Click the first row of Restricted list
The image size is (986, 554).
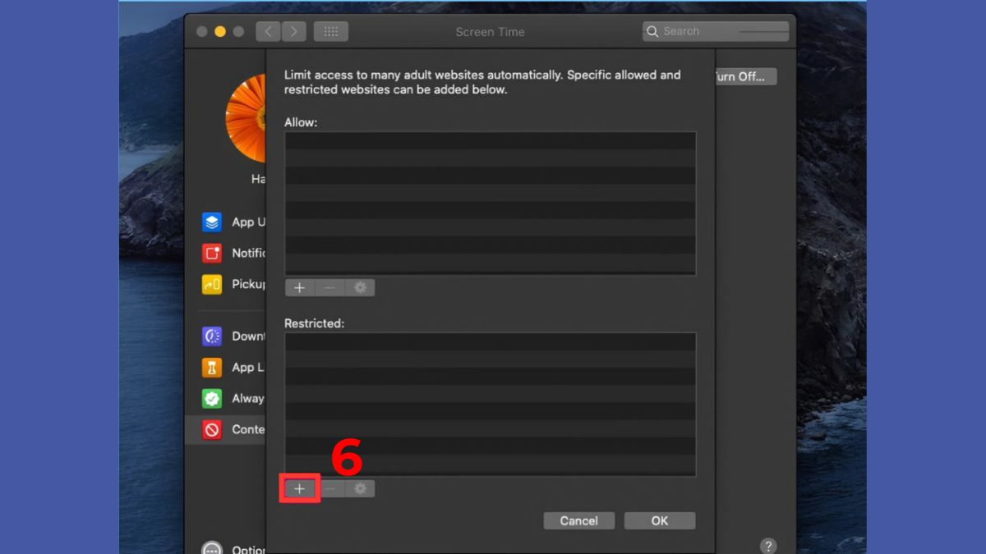[x=490, y=342]
